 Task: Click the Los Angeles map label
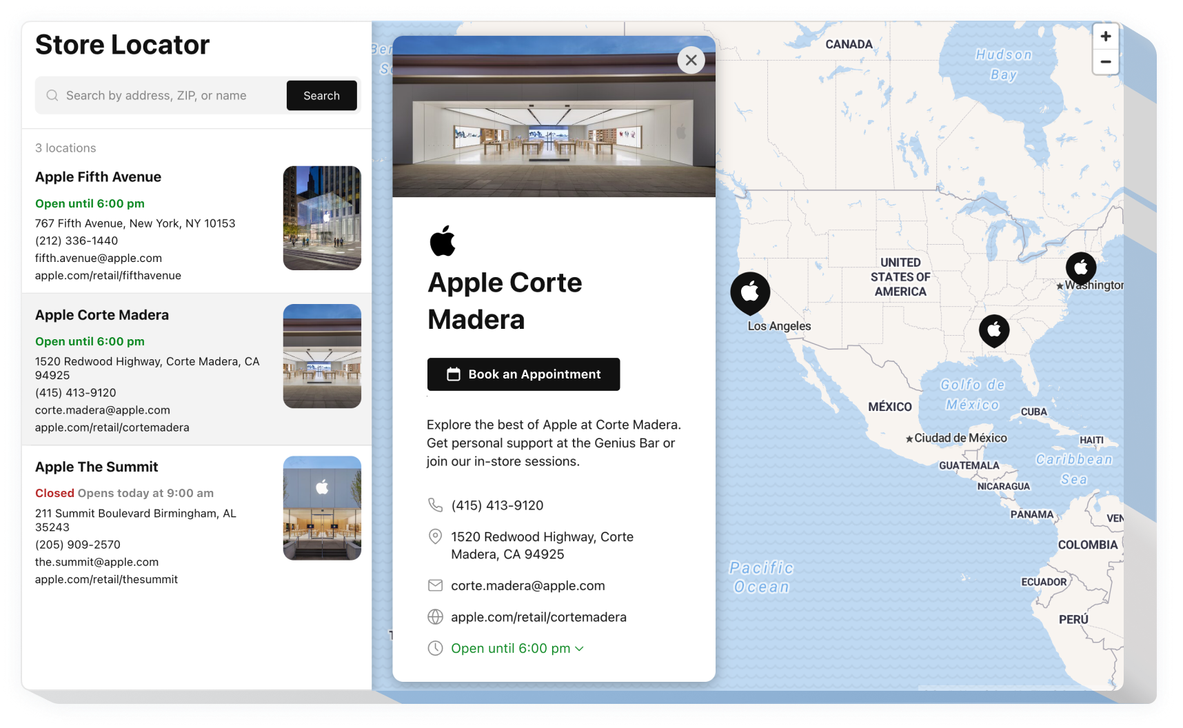[x=779, y=326]
